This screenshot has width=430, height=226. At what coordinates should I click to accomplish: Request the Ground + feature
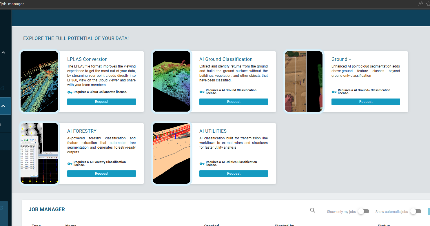pyautogui.click(x=366, y=102)
